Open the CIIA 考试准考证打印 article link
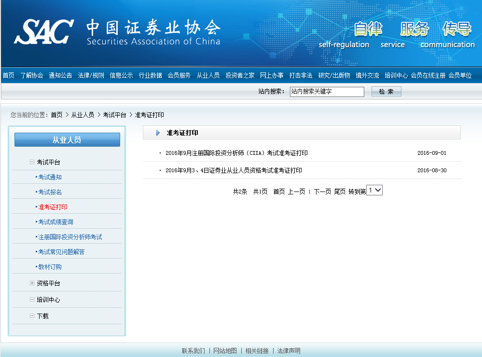The width and height of the screenshot is (482, 357). click(236, 153)
